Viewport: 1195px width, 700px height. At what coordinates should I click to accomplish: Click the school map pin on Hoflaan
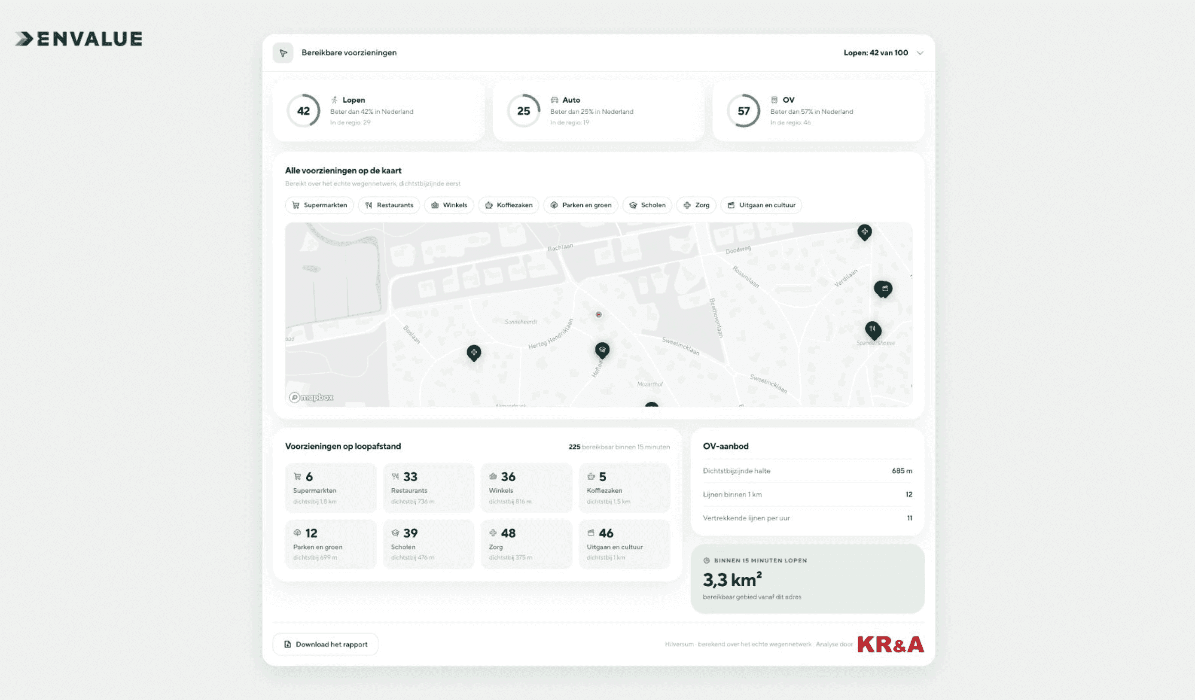coord(602,350)
